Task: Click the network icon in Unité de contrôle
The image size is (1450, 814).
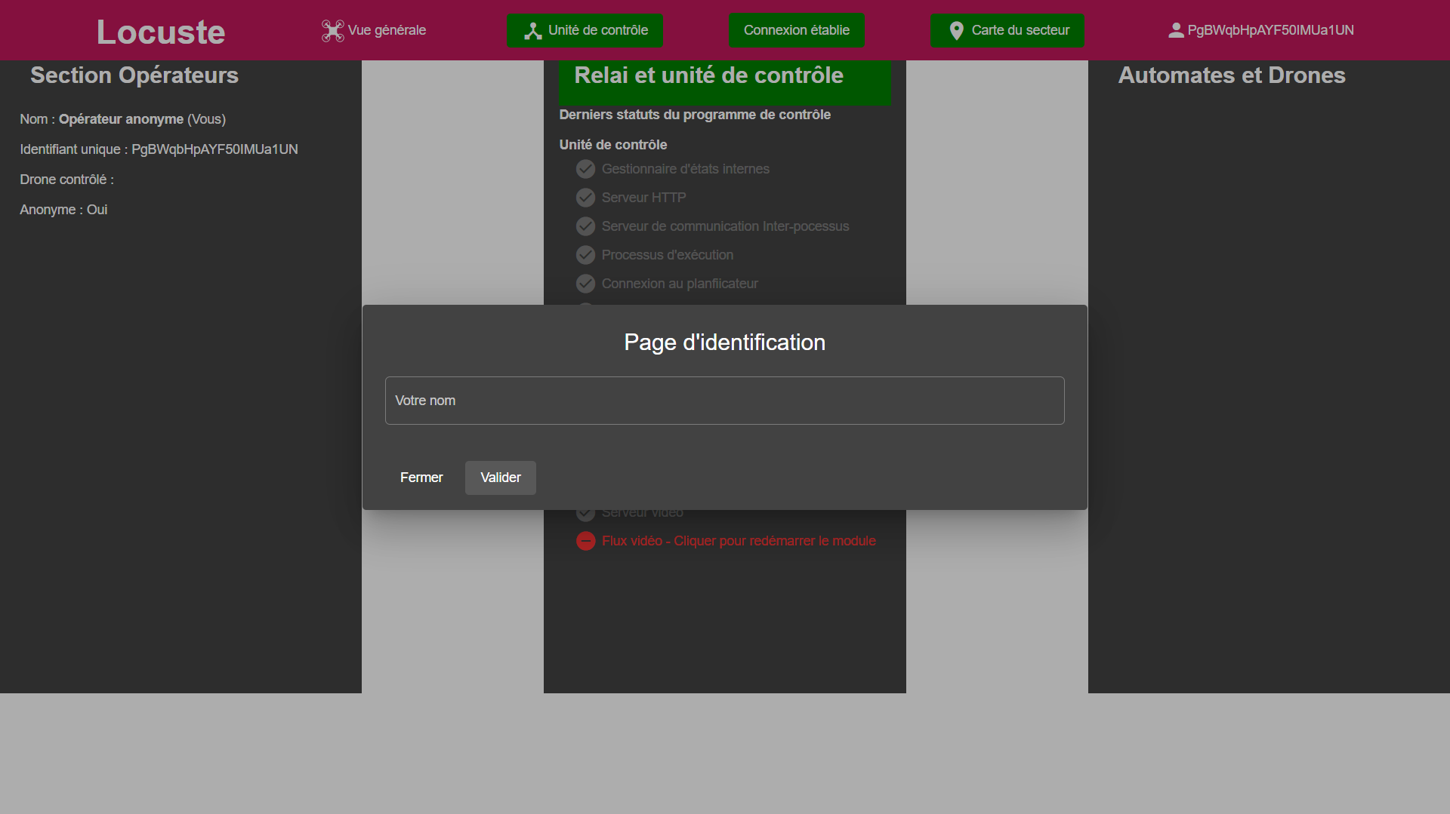Action: click(533, 31)
